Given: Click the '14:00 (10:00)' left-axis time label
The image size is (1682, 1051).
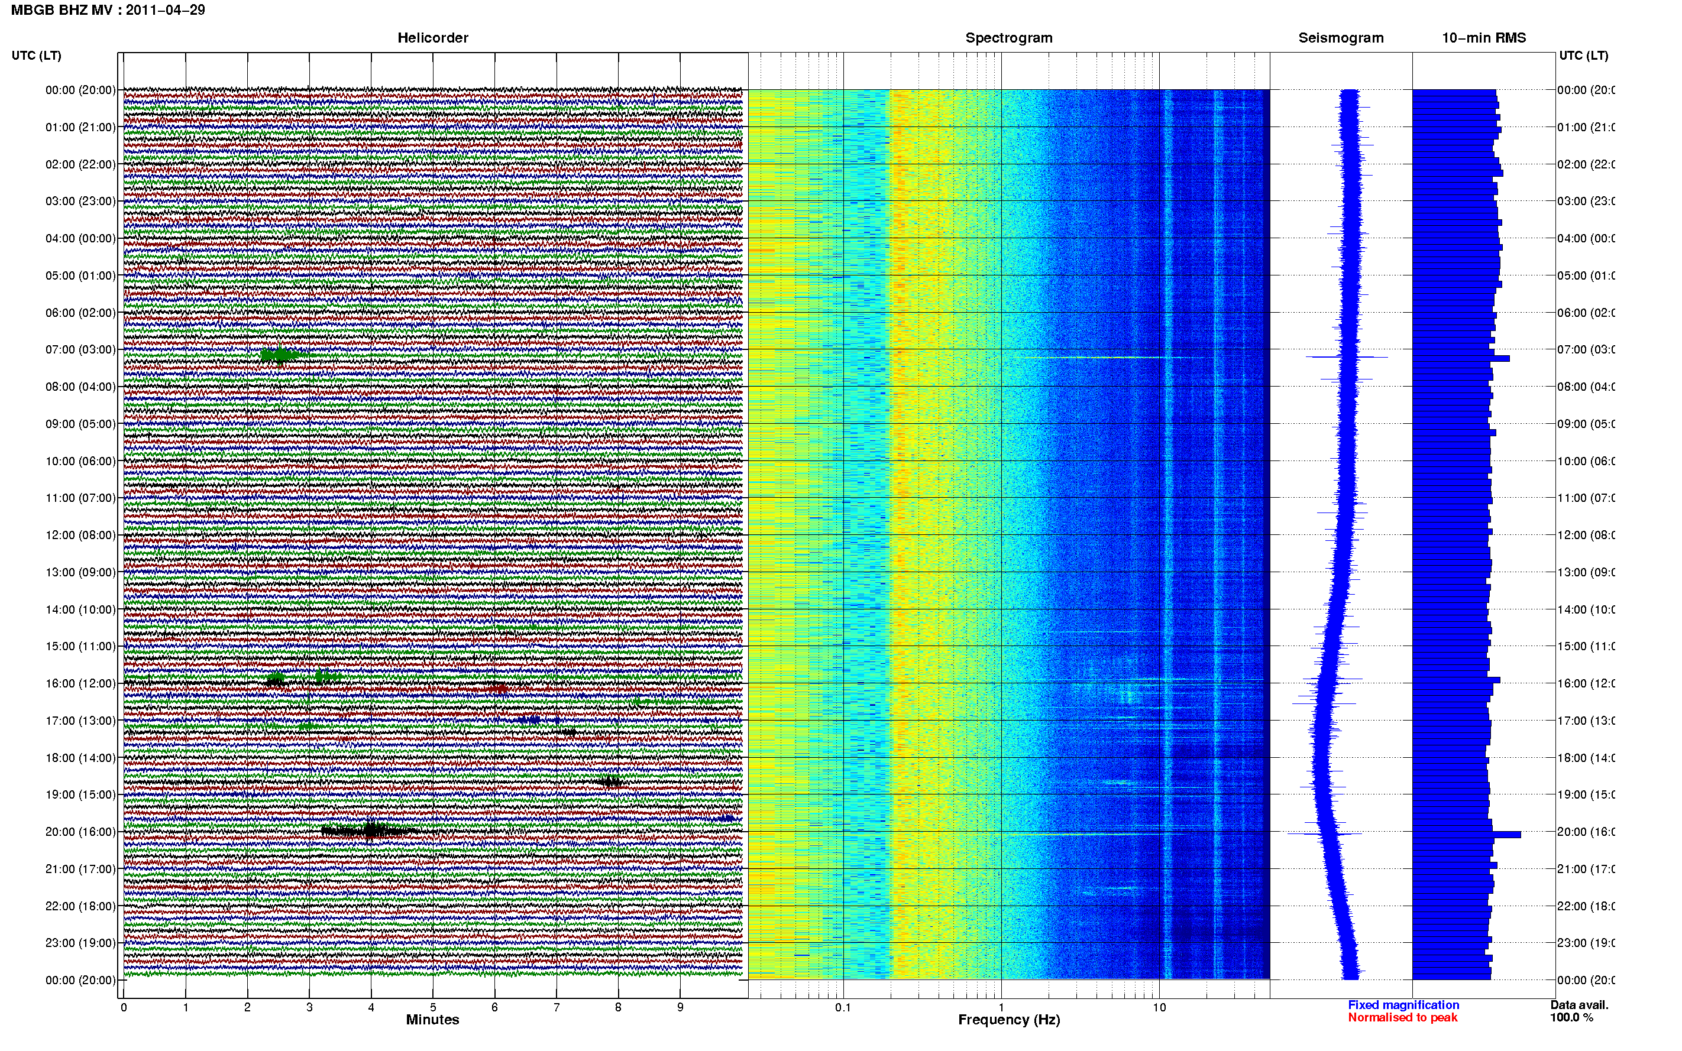Looking at the screenshot, I should [x=80, y=609].
